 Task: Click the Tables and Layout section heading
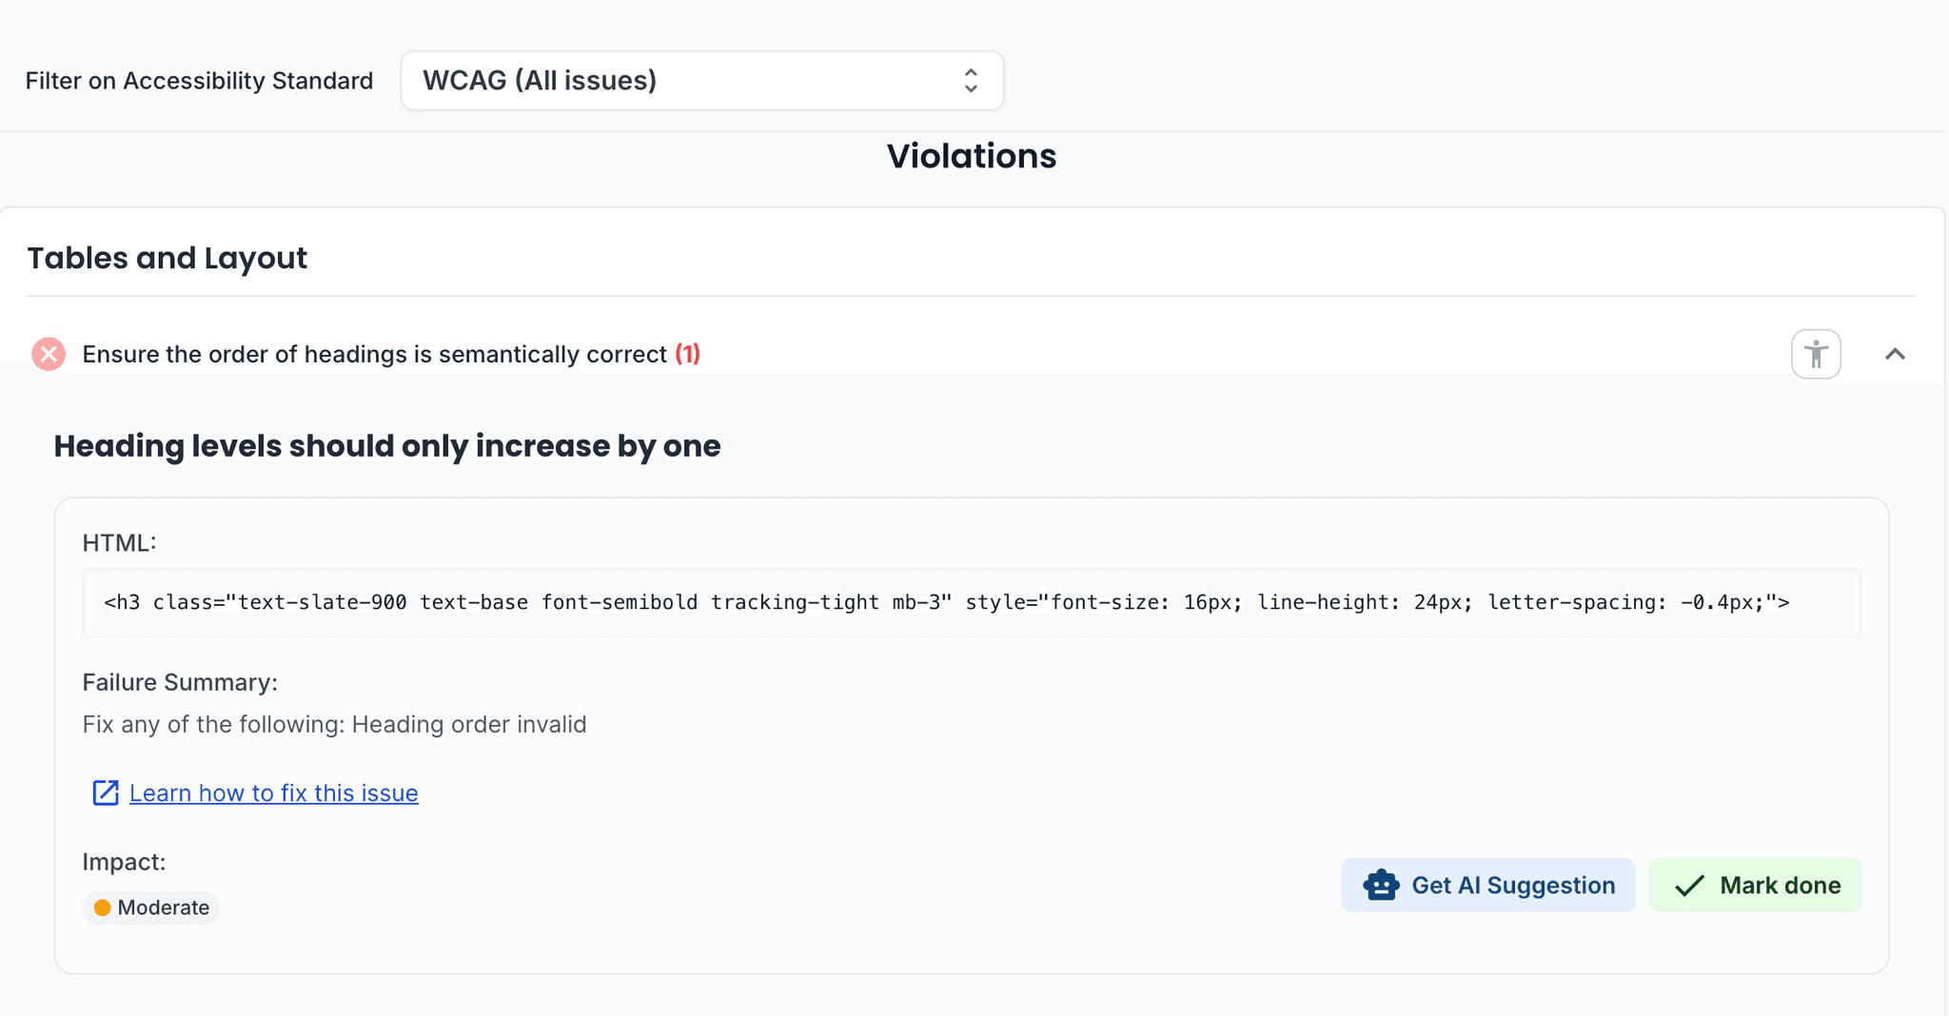tap(167, 258)
